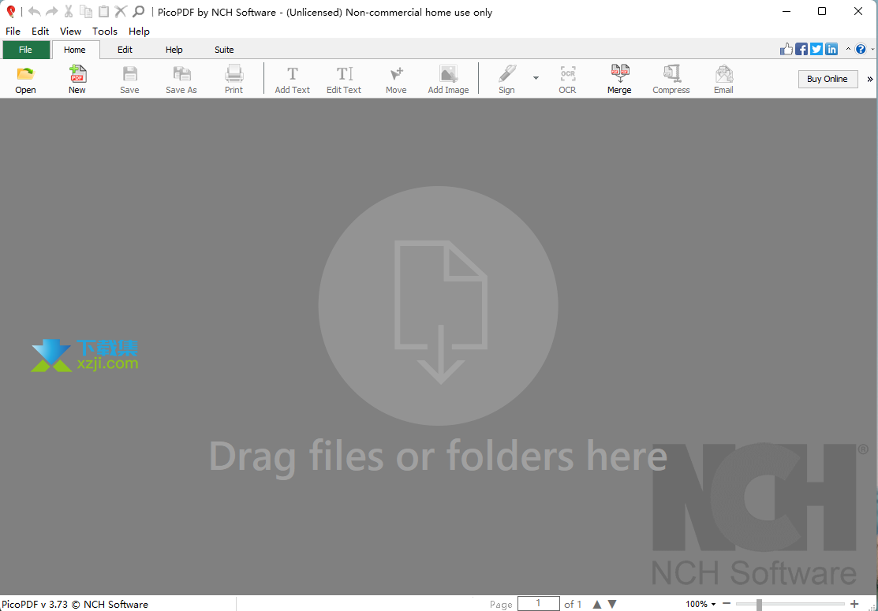878x611 pixels.
Task: Expand the toolbar overflow chevron
Action: [x=870, y=79]
